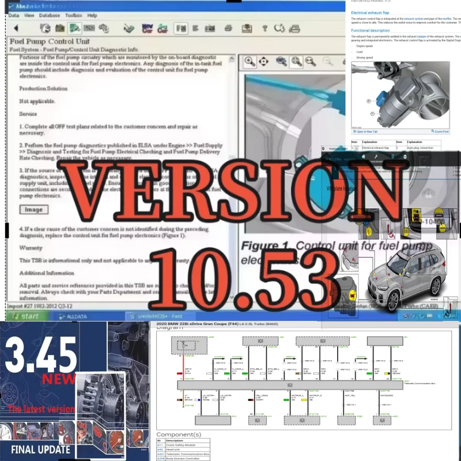Screen dimensions: 461x461
Task: Click the large printer icon at toolbar end
Action: 294,28
